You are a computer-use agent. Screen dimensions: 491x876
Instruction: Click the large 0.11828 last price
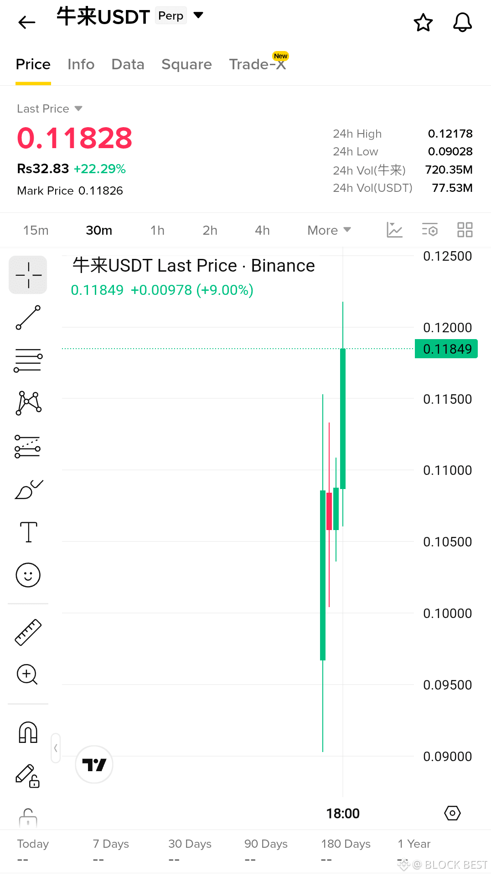pos(75,138)
